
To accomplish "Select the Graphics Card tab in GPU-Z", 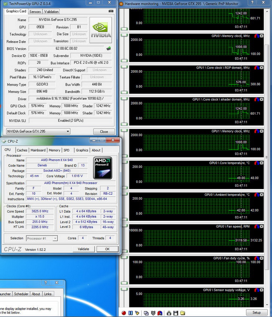I will [x=16, y=11].
